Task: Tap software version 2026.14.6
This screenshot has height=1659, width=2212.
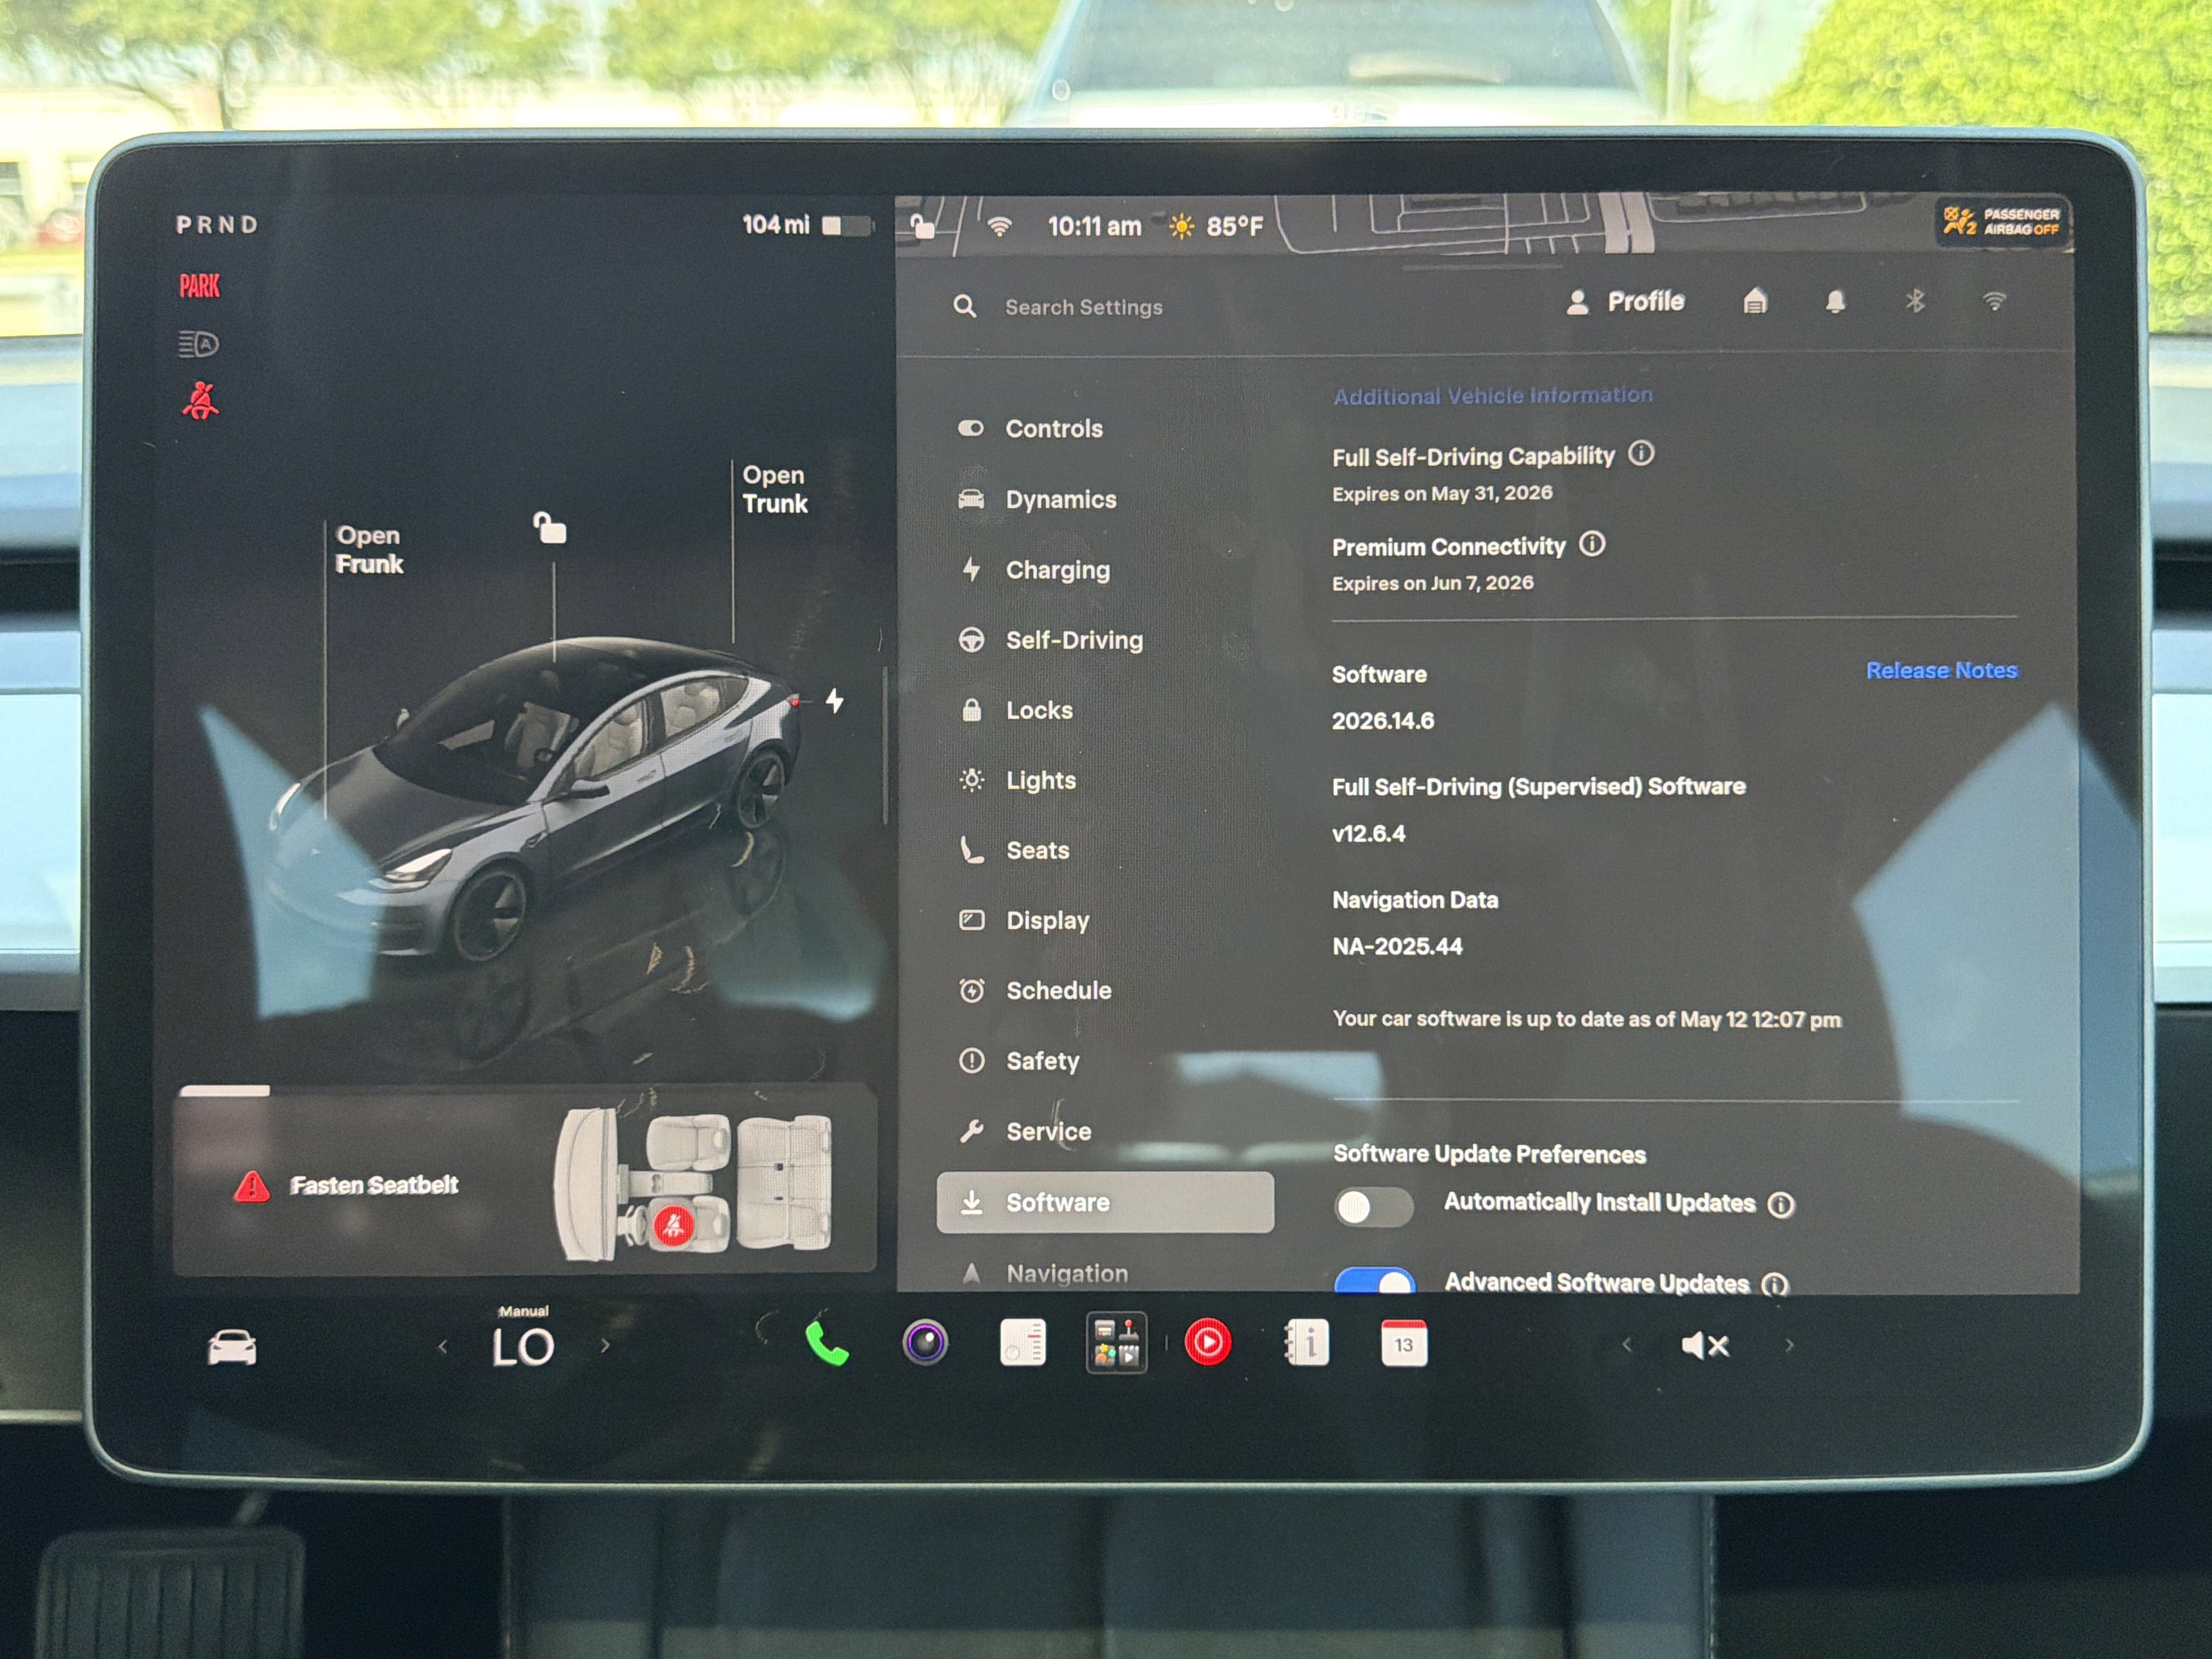Action: tap(1382, 721)
